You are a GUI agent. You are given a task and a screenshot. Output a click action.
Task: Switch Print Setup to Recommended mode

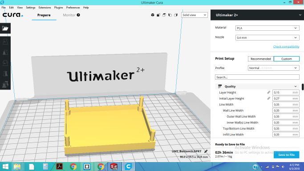point(260,59)
